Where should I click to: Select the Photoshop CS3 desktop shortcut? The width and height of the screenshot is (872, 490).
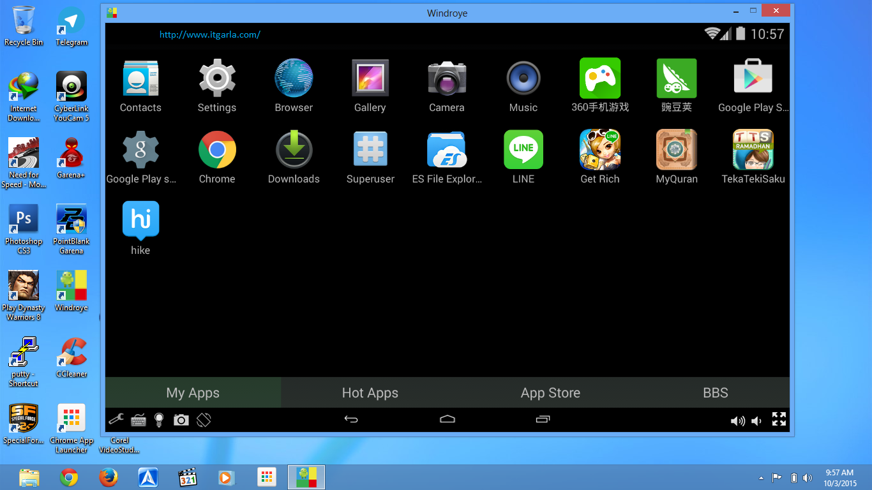click(x=24, y=230)
